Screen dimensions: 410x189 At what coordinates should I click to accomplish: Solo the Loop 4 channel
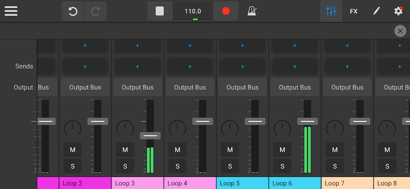(x=178, y=166)
